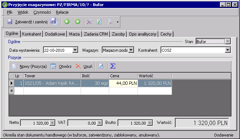The height and width of the screenshot is (139, 240).
Task: Expand the Data wystawienia date dropdown
Action: [x=75, y=50]
